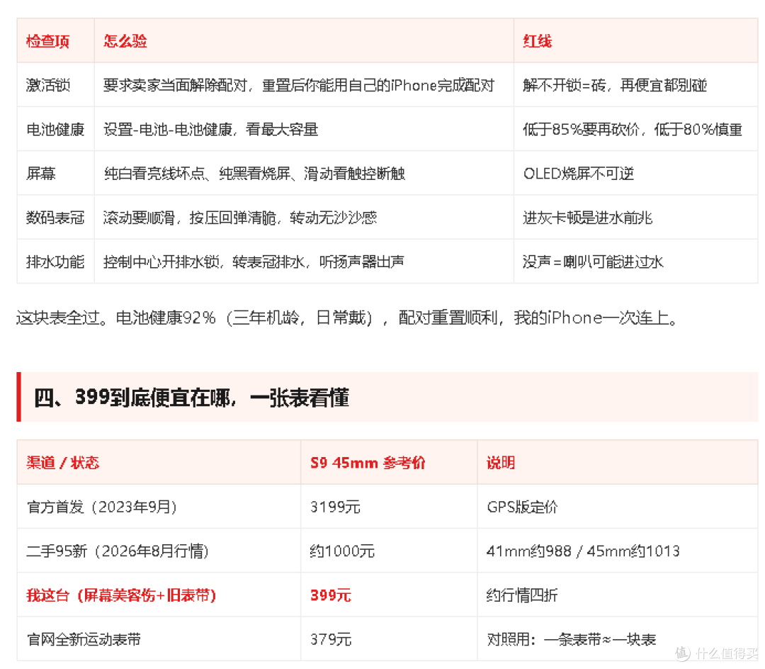Click the paragraph starting 这块表全过
The image size is (765, 669).
[x=347, y=317]
